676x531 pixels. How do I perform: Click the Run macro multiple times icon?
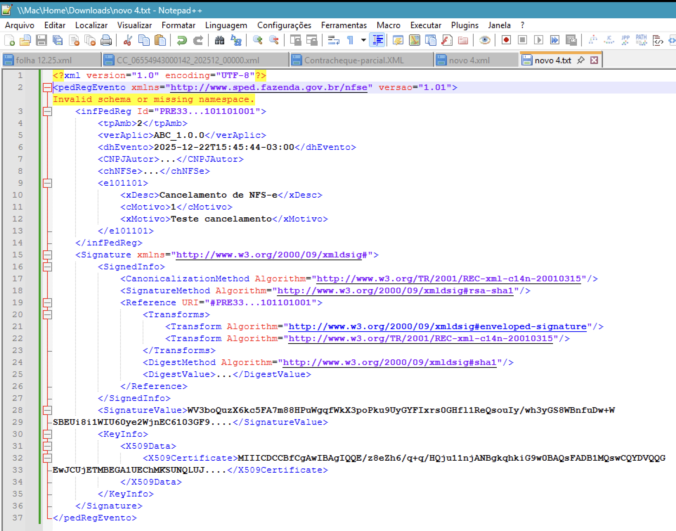coord(555,40)
